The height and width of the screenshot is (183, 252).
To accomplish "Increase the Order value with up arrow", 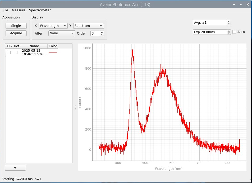I will click(x=102, y=32).
